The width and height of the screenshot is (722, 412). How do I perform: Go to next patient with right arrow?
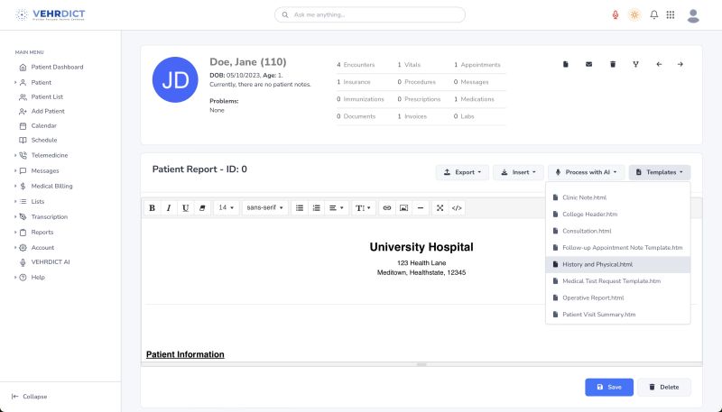[680, 64]
